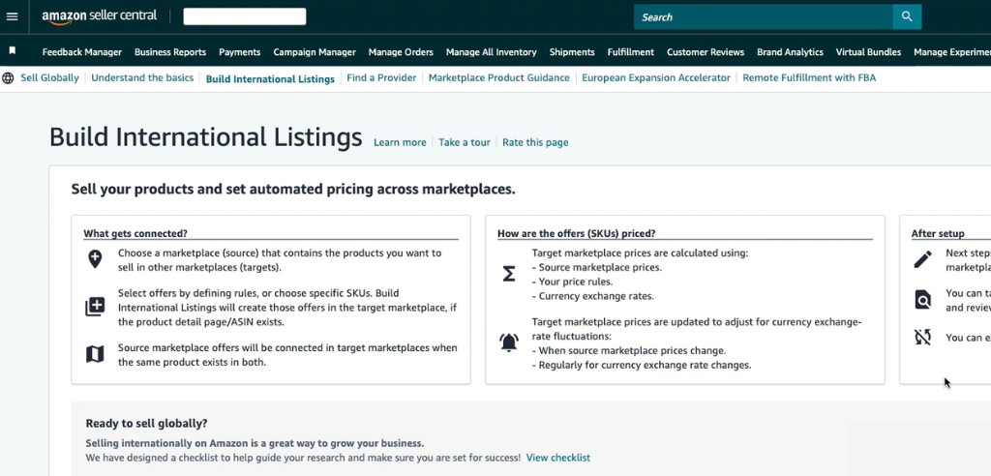Click 'Selling internationally on Amazon' bold sentence

255,443
